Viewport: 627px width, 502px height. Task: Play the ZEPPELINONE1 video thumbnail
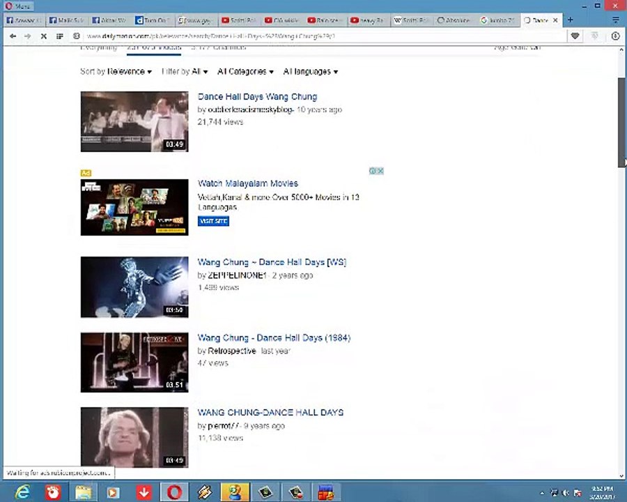click(x=134, y=287)
